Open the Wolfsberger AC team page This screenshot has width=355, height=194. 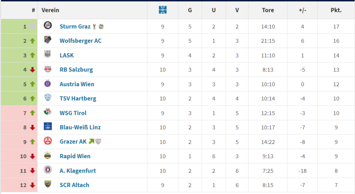click(x=80, y=41)
